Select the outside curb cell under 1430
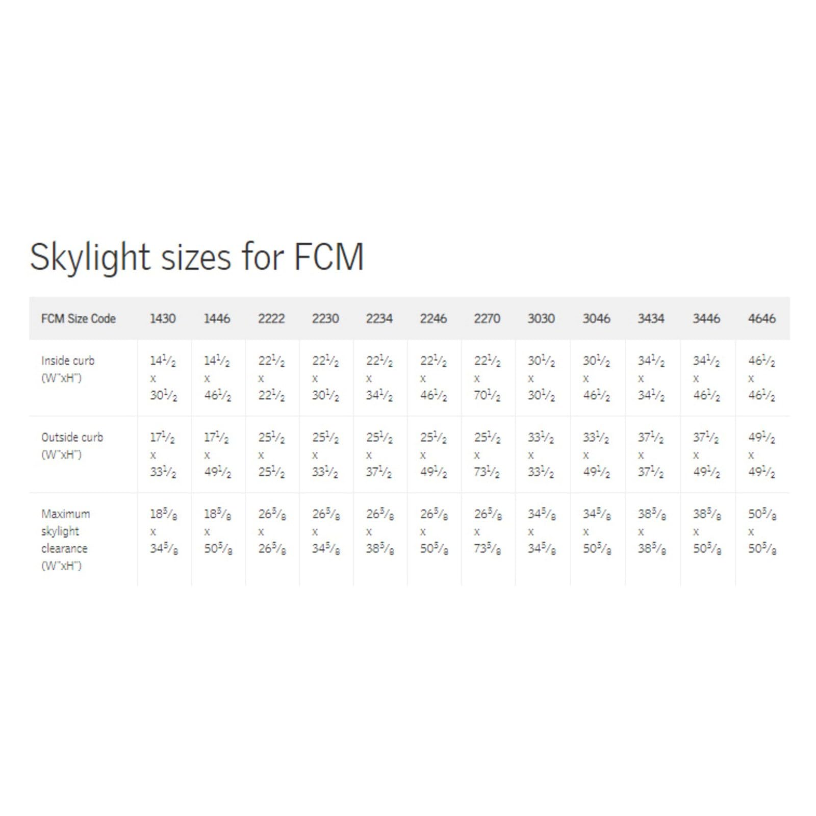 click(163, 455)
